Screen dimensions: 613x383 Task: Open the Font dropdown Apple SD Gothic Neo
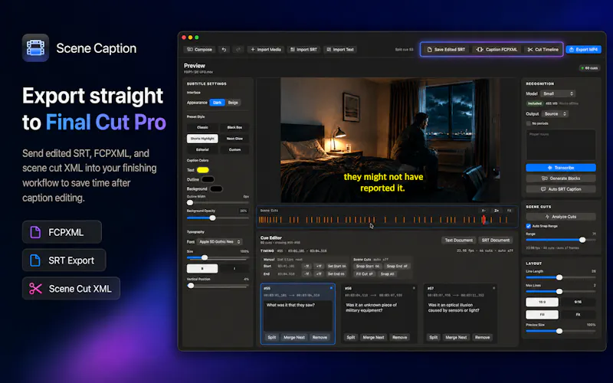219,241
